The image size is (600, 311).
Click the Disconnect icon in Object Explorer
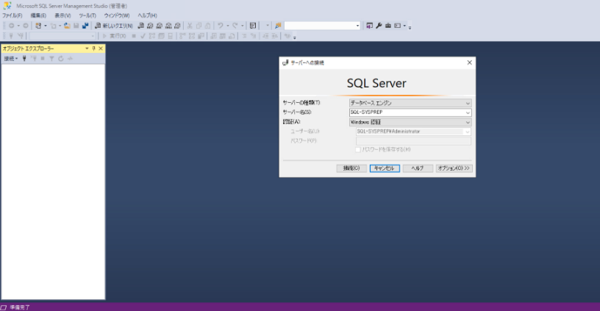click(34, 59)
